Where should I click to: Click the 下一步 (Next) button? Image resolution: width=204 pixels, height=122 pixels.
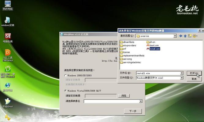pyautogui.click(x=133, y=111)
